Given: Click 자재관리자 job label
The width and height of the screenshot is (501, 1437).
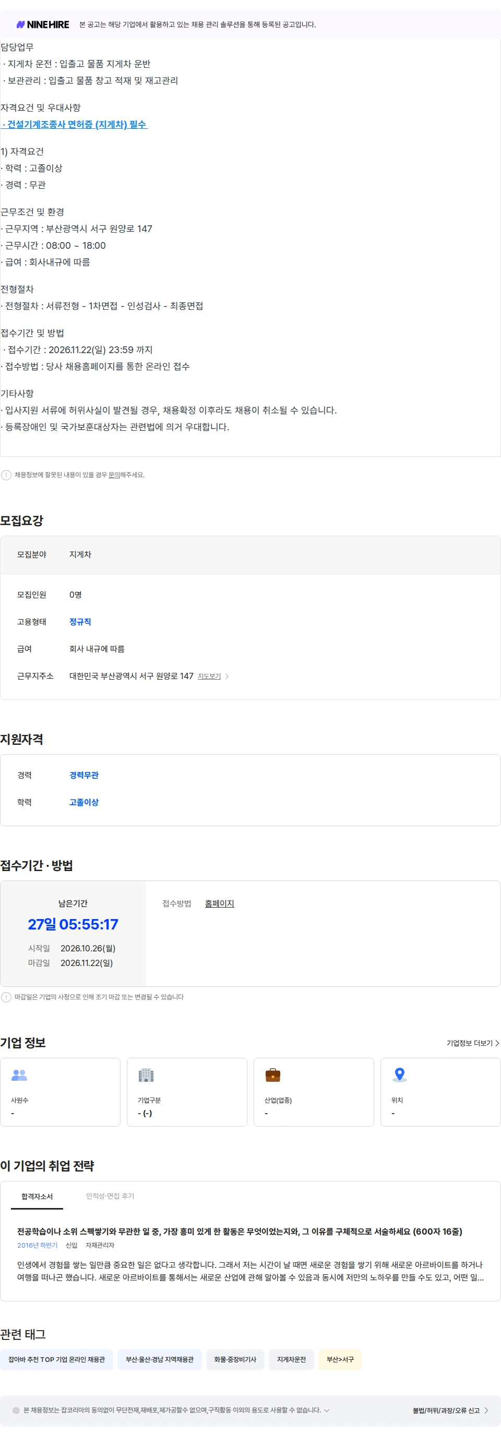Looking at the screenshot, I should [100, 1245].
